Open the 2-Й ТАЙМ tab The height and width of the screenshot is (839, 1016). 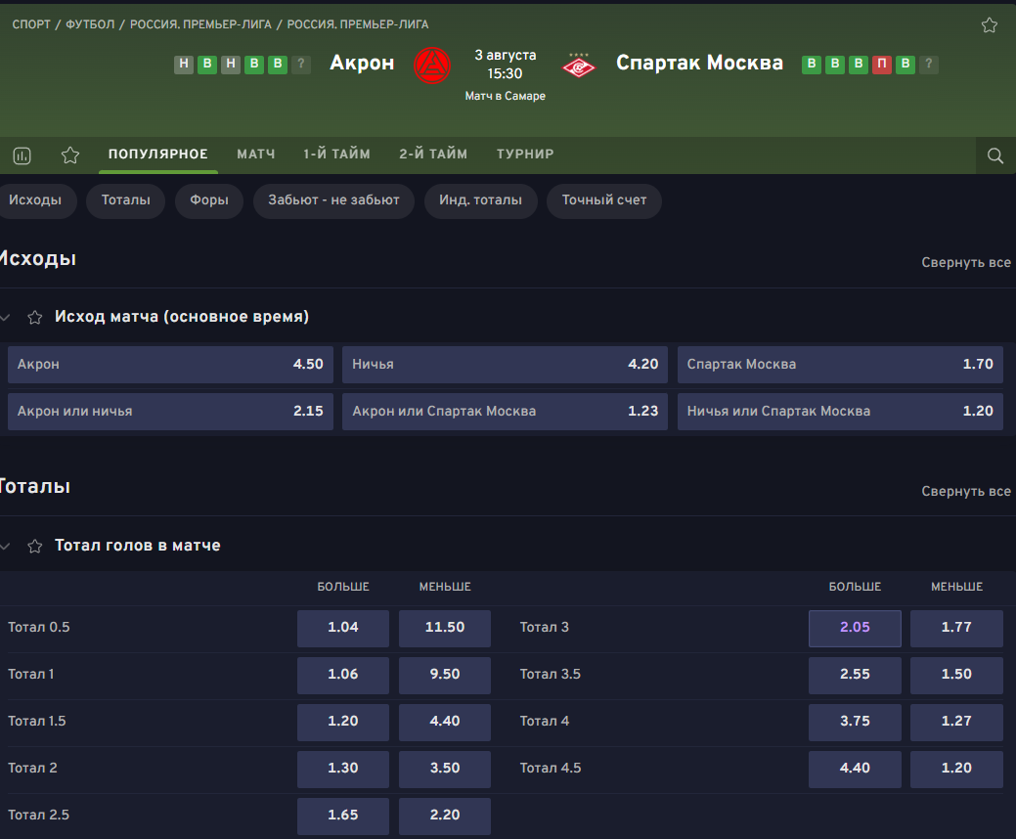pos(433,155)
